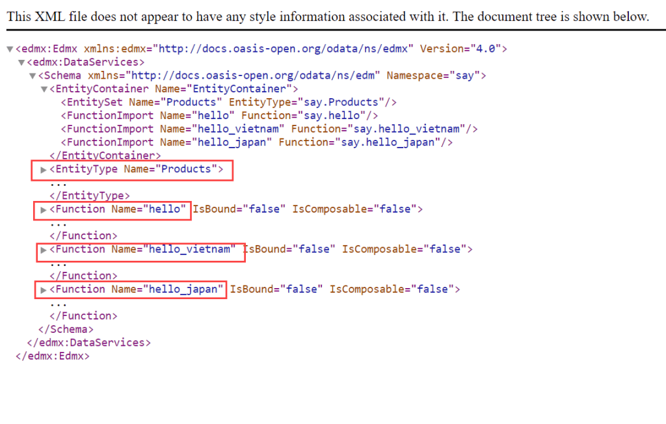This screenshot has height=424, width=666.
Task: Collapse the edmx:DataServices node
Action: (21, 62)
